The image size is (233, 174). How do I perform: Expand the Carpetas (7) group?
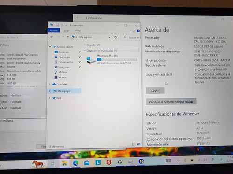(x=85, y=45)
